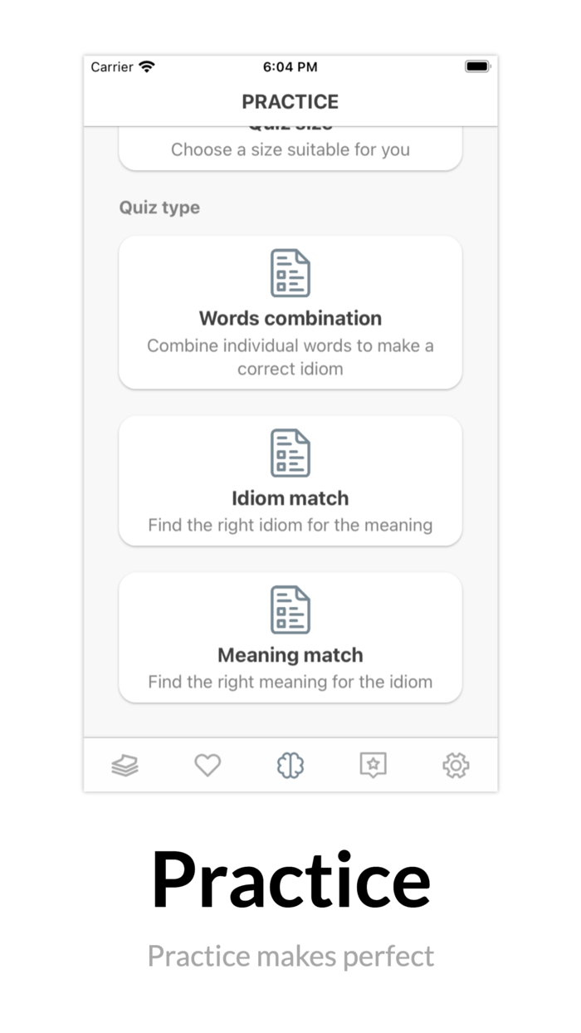Select the brain practice tab
This screenshot has width=581, height=1033.
[290, 765]
